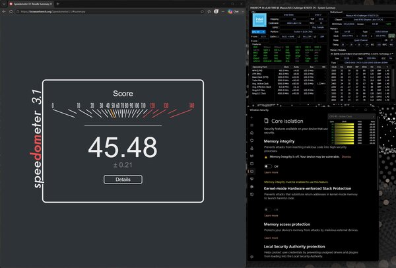Open the CPU #0 selector dropdown

click(x=259, y=32)
